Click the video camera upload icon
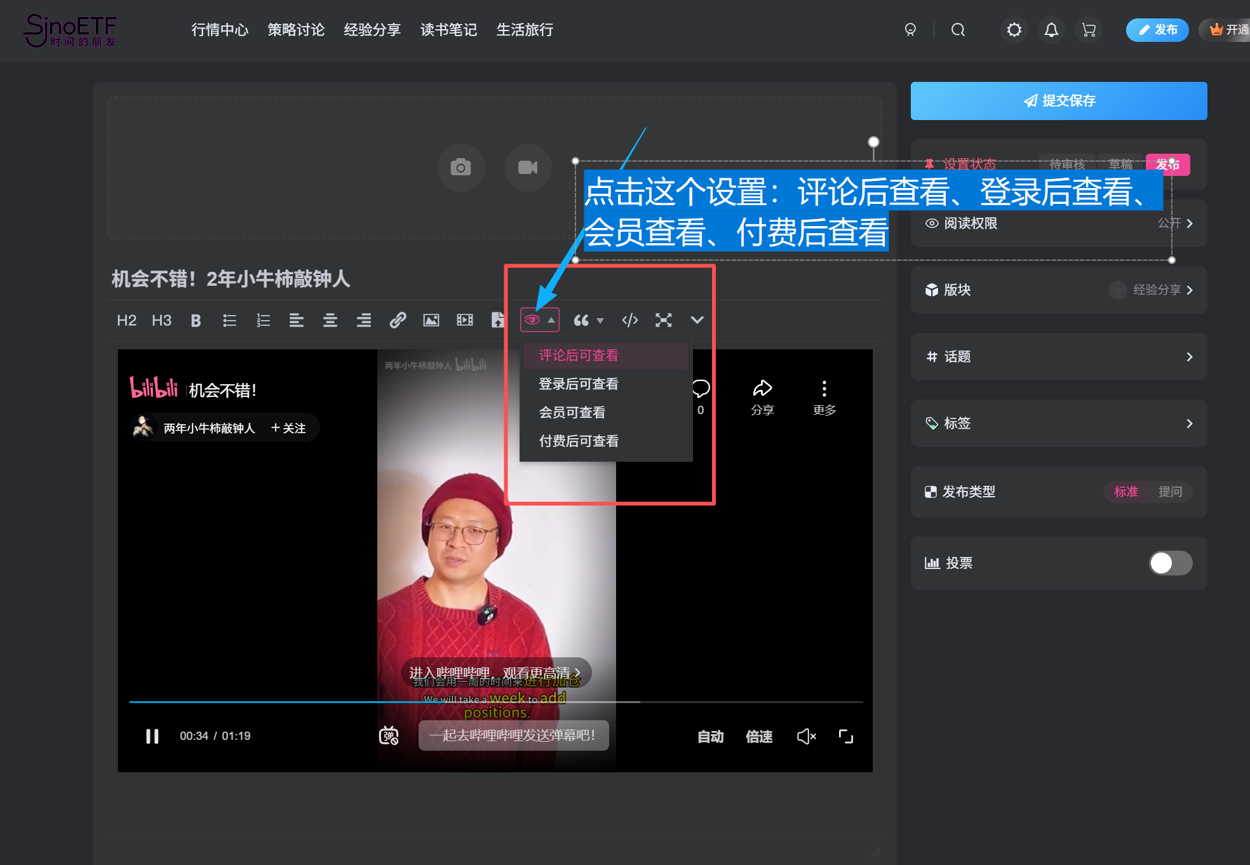 point(527,168)
